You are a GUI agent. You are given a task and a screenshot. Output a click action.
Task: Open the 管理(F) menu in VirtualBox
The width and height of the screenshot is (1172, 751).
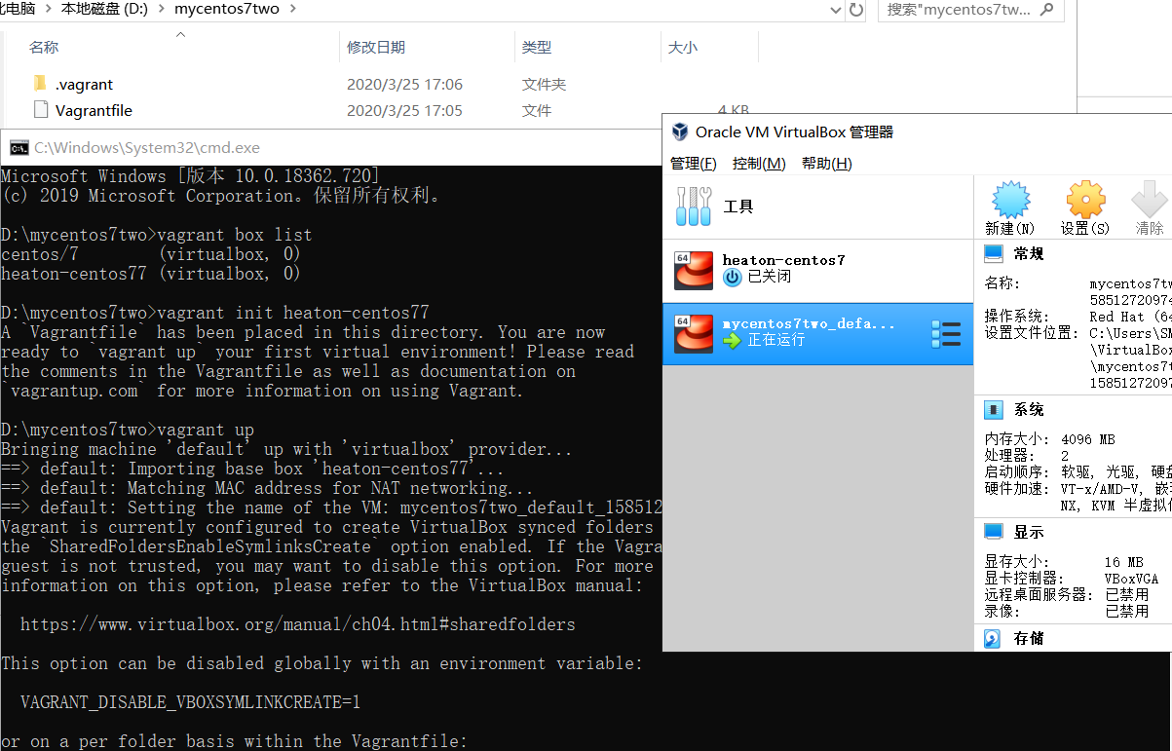pos(694,164)
